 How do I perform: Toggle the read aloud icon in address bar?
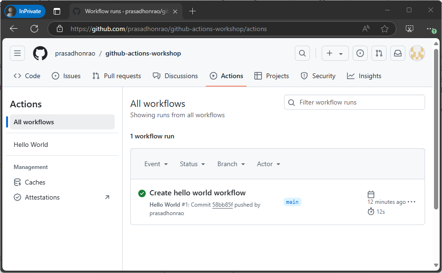coord(366,29)
